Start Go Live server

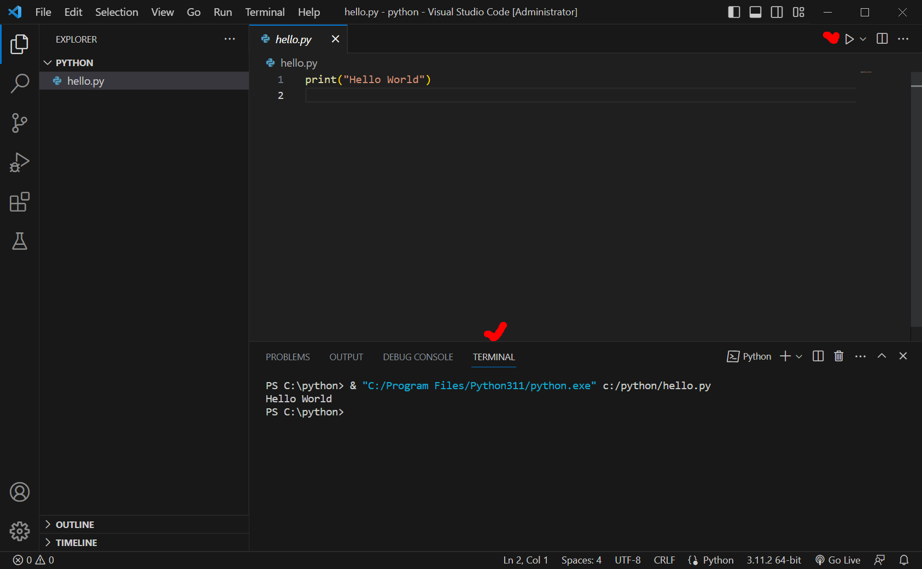point(838,560)
